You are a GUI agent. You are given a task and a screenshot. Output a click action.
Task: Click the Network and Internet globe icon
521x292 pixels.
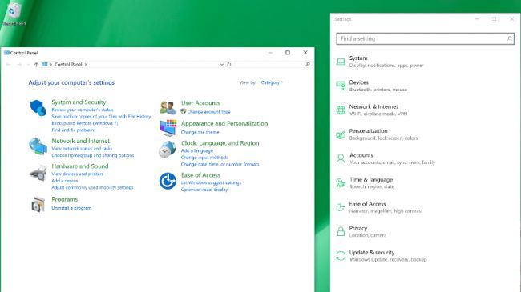[38, 146]
